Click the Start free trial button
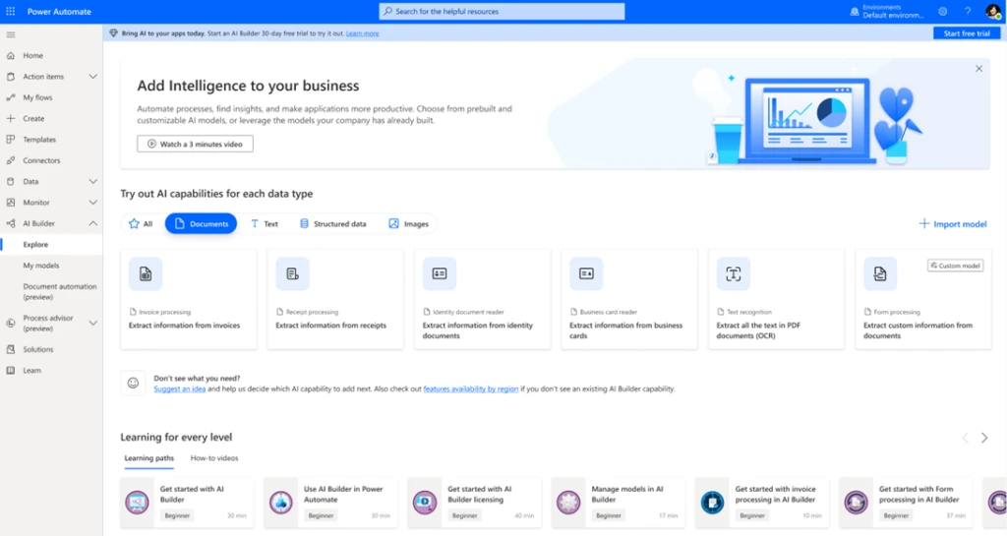 pyautogui.click(x=966, y=33)
